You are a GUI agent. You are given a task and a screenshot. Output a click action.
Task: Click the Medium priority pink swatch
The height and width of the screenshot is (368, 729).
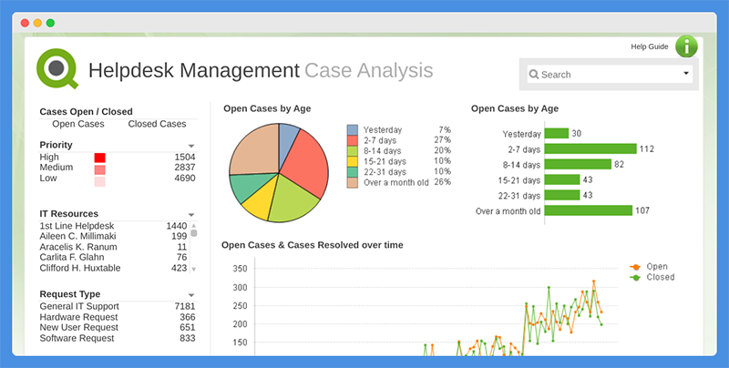(100, 169)
